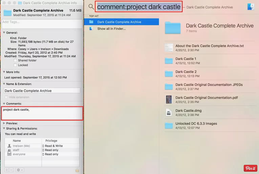259x174 pixels.
Task: Toggle the Shared folder checkbox
Action: pos(15,60)
